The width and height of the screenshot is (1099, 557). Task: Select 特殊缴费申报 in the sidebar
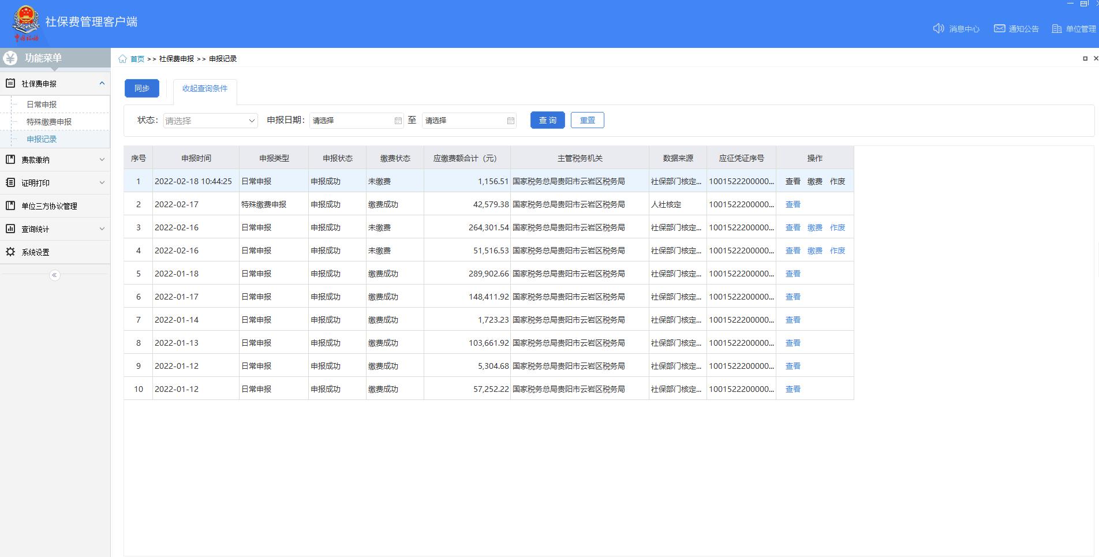pyautogui.click(x=49, y=122)
